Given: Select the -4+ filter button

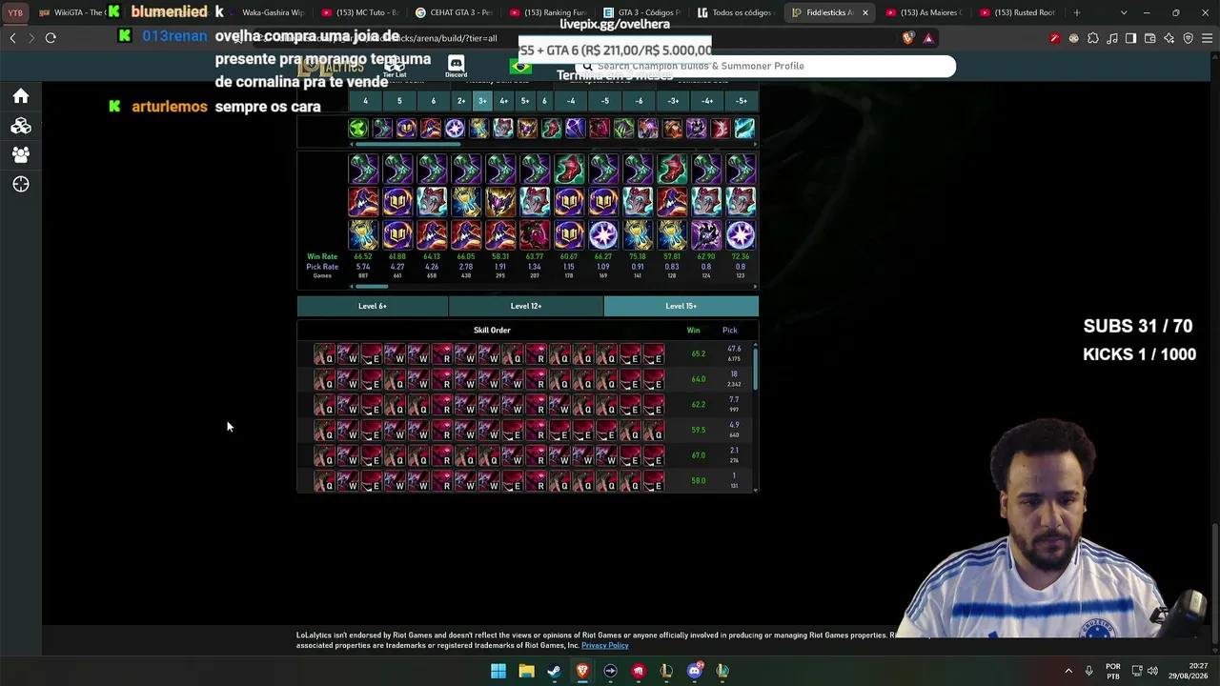Looking at the screenshot, I should (707, 101).
